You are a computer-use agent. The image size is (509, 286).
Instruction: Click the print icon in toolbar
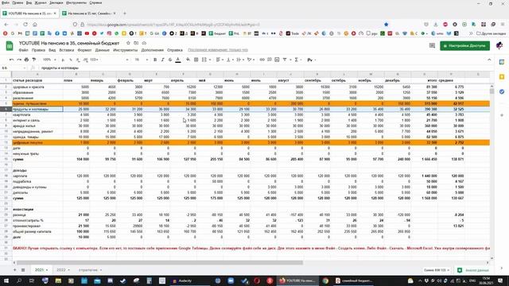click(x=26, y=60)
